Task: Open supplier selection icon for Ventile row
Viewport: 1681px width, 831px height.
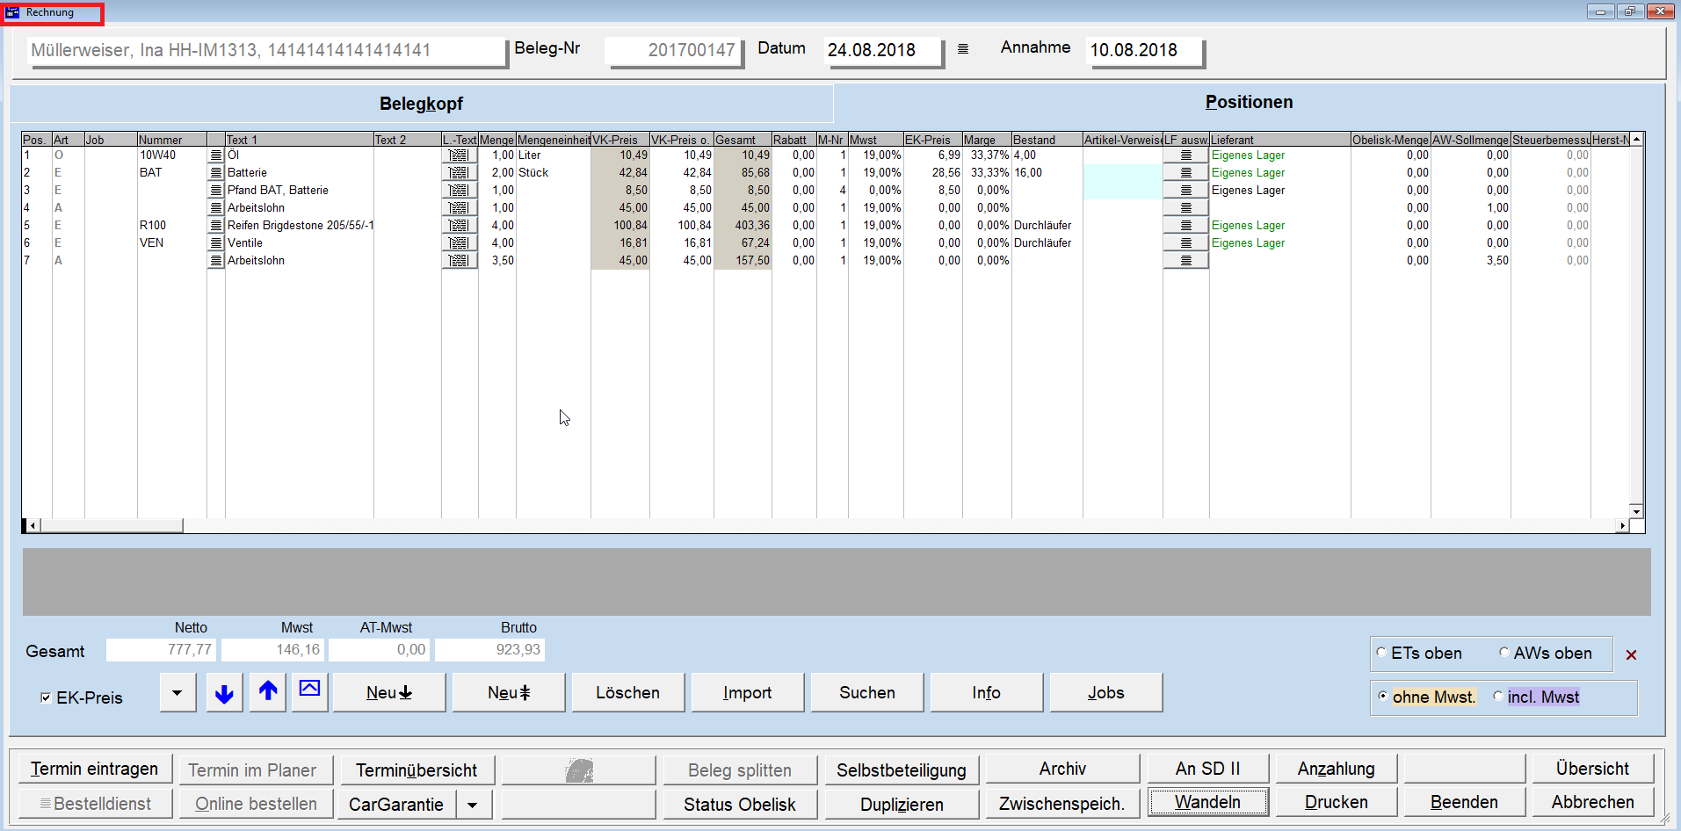Action: pyautogui.click(x=1185, y=243)
